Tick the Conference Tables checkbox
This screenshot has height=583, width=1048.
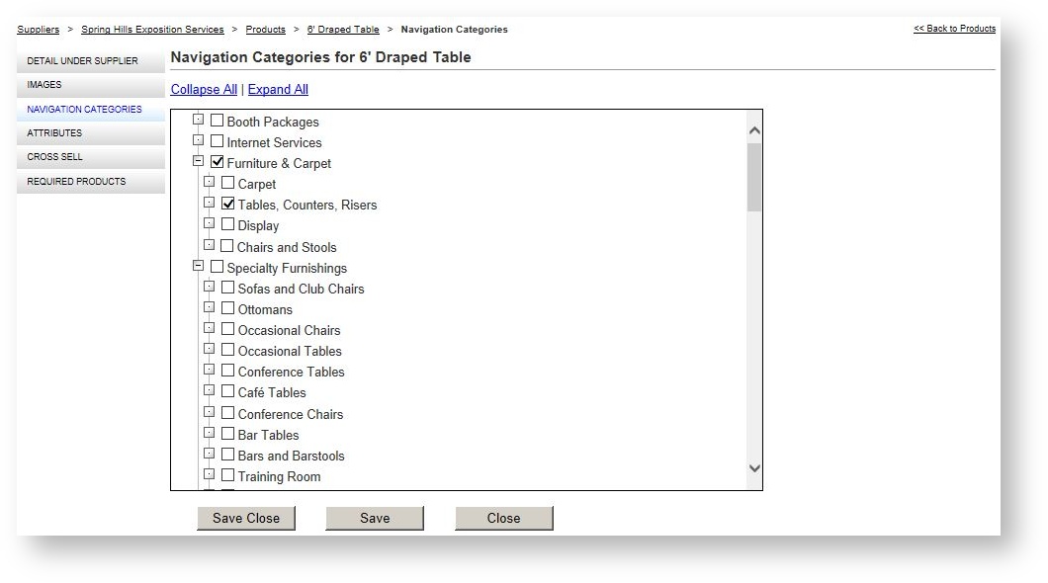pyautogui.click(x=228, y=371)
